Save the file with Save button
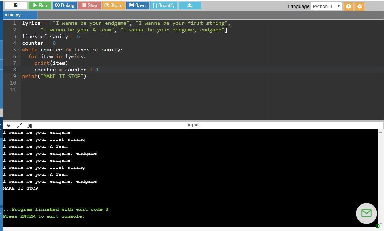This screenshot has height=231, width=384. (x=137, y=5)
